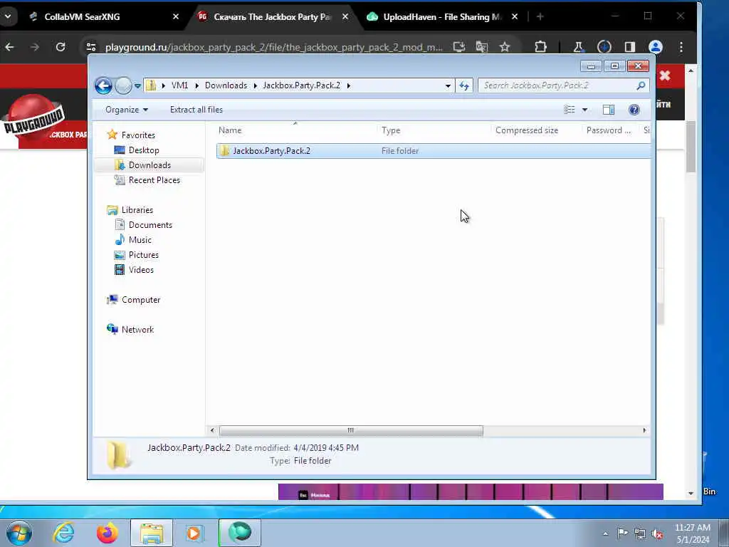Open a new browser tab
The width and height of the screenshot is (729, 547).
540,17
